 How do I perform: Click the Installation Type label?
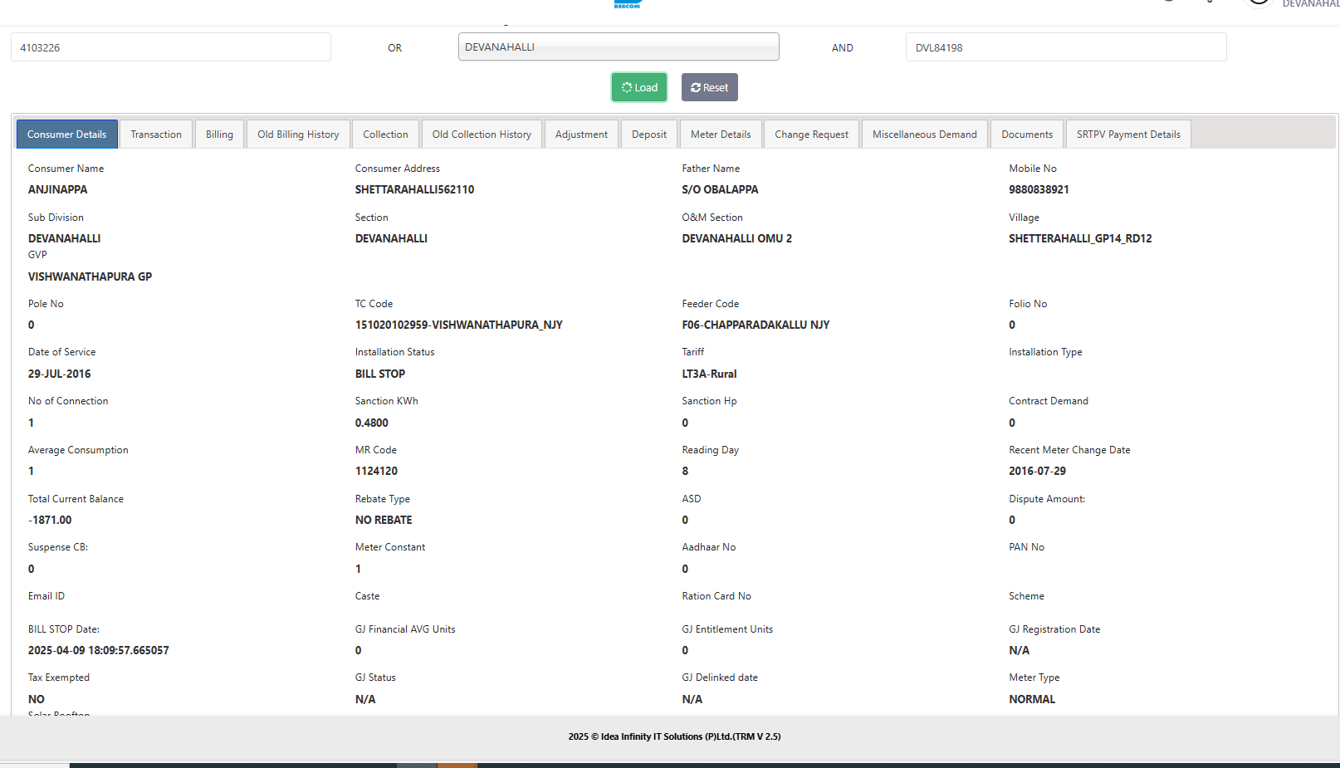point(1046,352)
